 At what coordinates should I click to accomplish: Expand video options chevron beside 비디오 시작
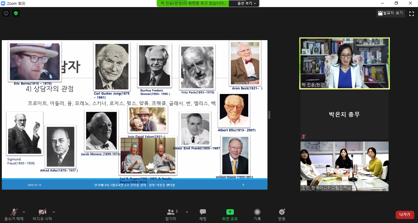click(54, 212)
